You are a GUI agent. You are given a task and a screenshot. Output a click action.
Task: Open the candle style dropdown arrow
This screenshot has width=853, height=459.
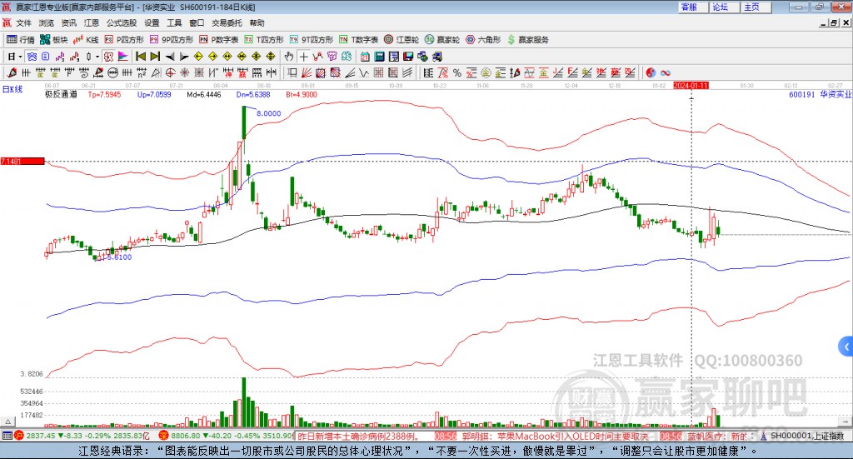pyautogui.click(x=97, y=57)
